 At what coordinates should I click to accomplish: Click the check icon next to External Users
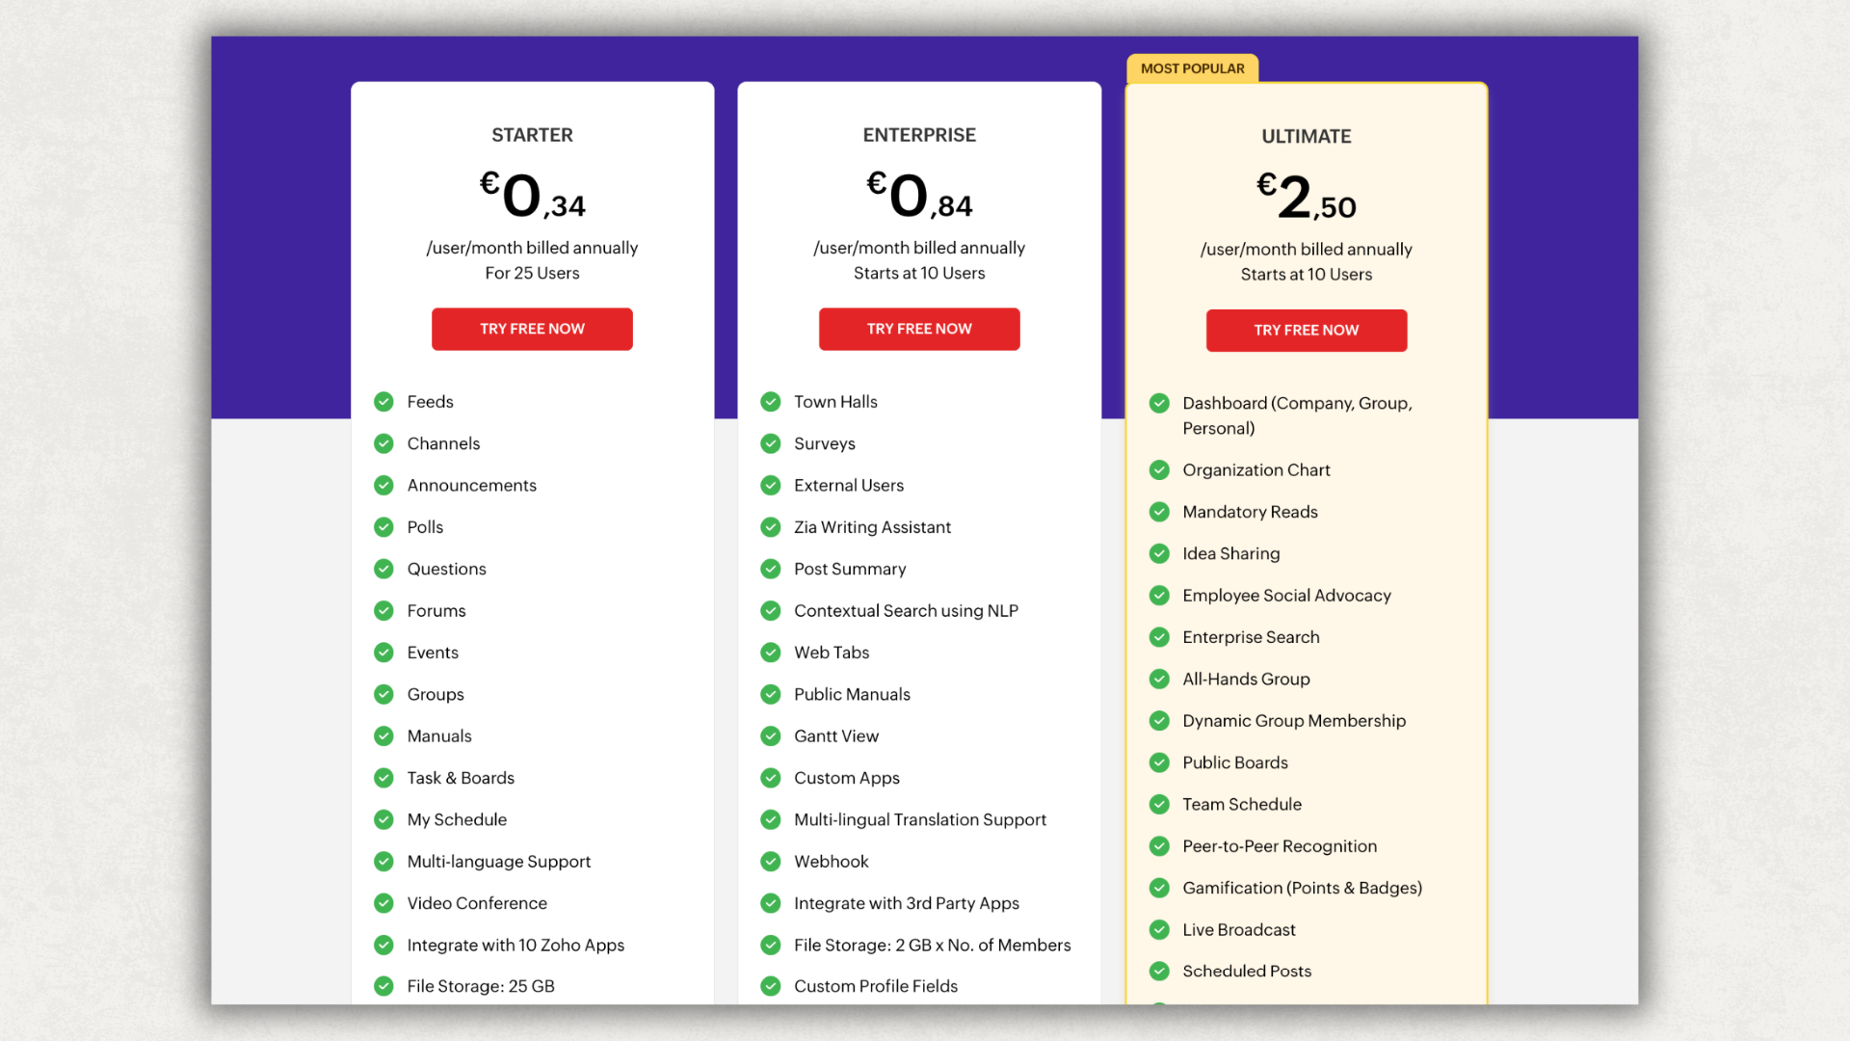(x=771, y=485)
